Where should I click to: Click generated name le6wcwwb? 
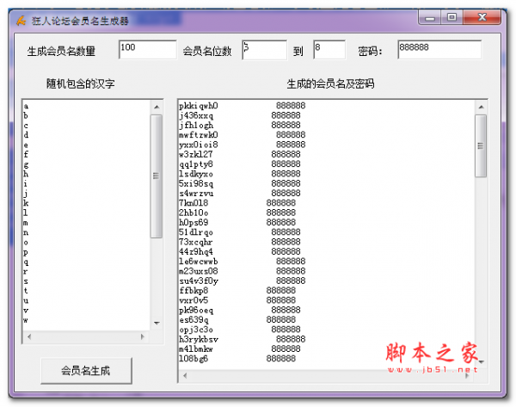(x=199, y=262)
